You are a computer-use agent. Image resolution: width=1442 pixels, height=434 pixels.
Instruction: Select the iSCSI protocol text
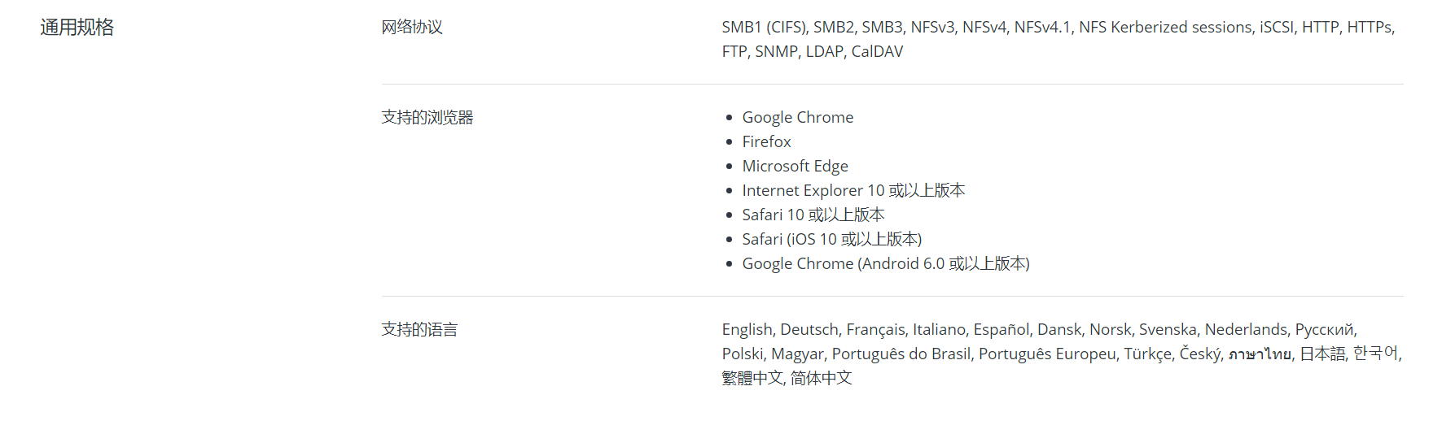(x=1276, y=28)
